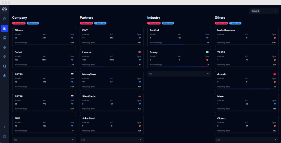Click the bug malware icon in sidebar

click(5, 47)
